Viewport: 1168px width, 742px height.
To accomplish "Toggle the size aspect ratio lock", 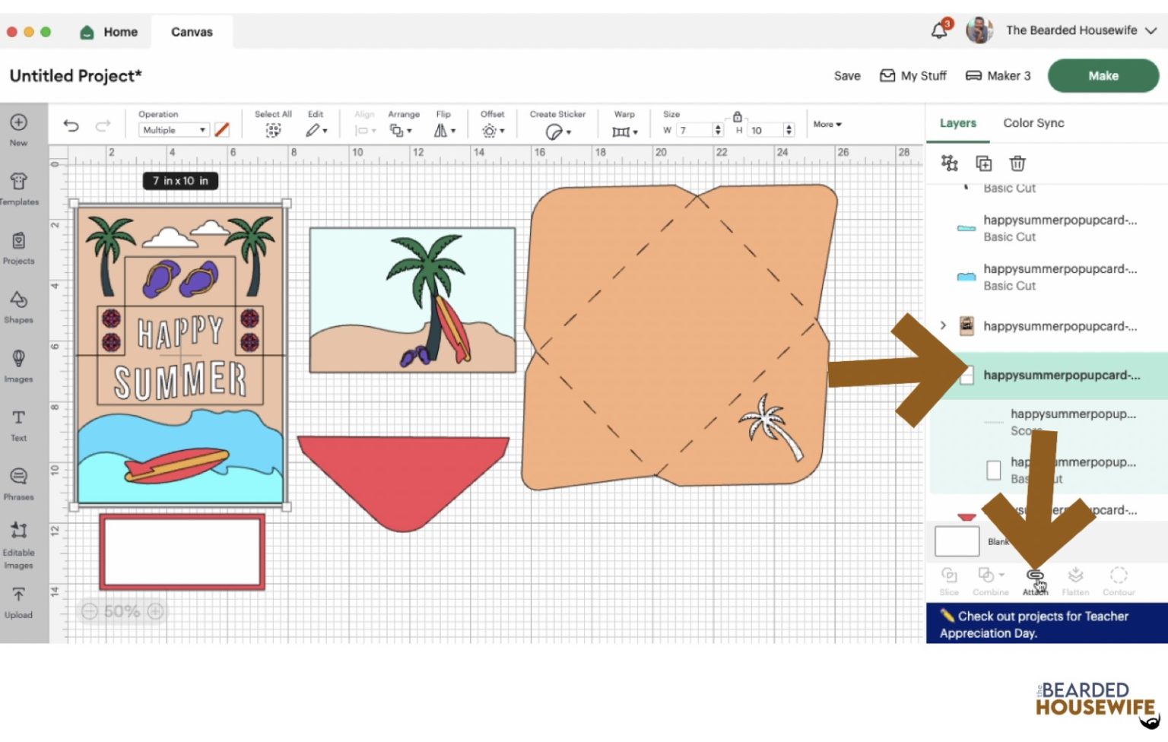I will point(737,117).
